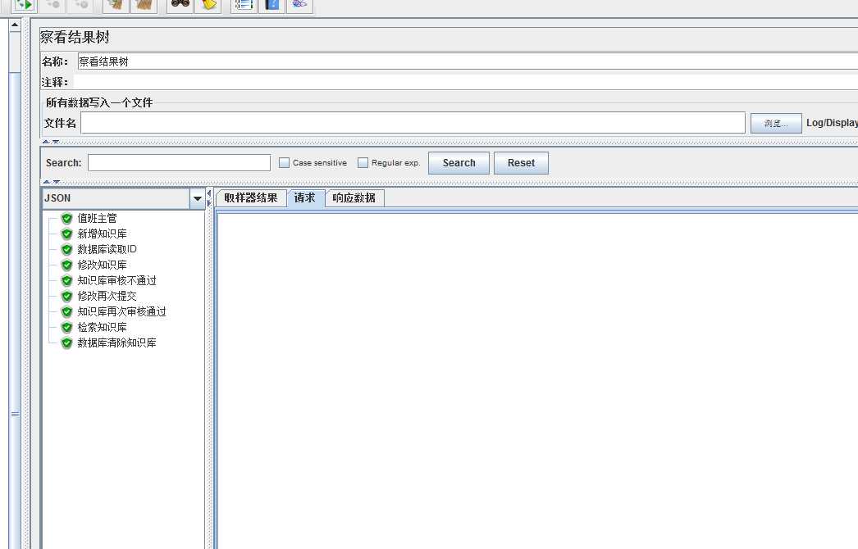
Task: Expand file panel using down arrow above Search
Action: point(55,142)
